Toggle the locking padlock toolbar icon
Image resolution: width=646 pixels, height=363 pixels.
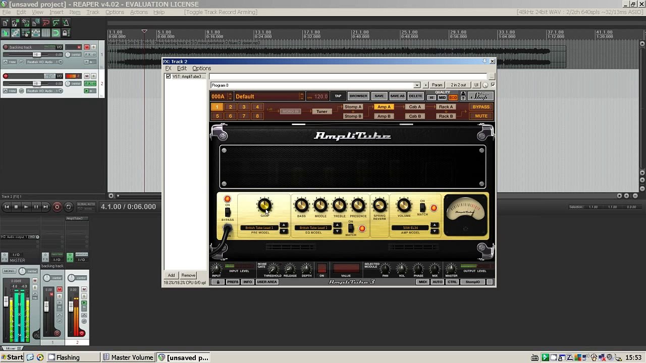click(66, 33)
